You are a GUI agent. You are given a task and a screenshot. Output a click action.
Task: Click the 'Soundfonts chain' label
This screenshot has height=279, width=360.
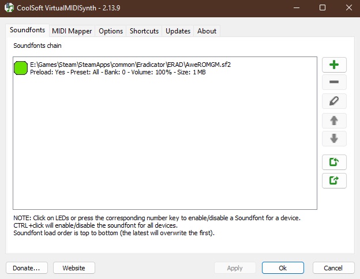(37, 46)
